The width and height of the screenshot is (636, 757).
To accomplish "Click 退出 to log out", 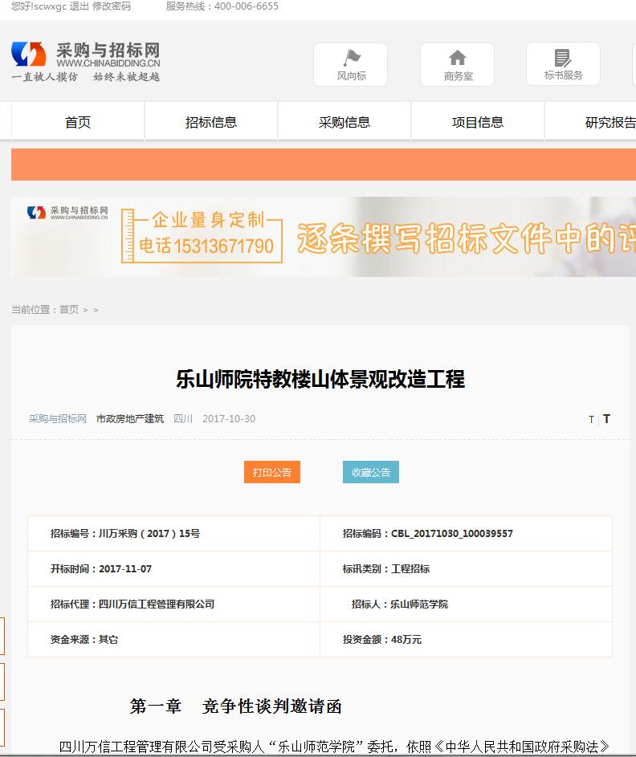I will pos(79,6).
